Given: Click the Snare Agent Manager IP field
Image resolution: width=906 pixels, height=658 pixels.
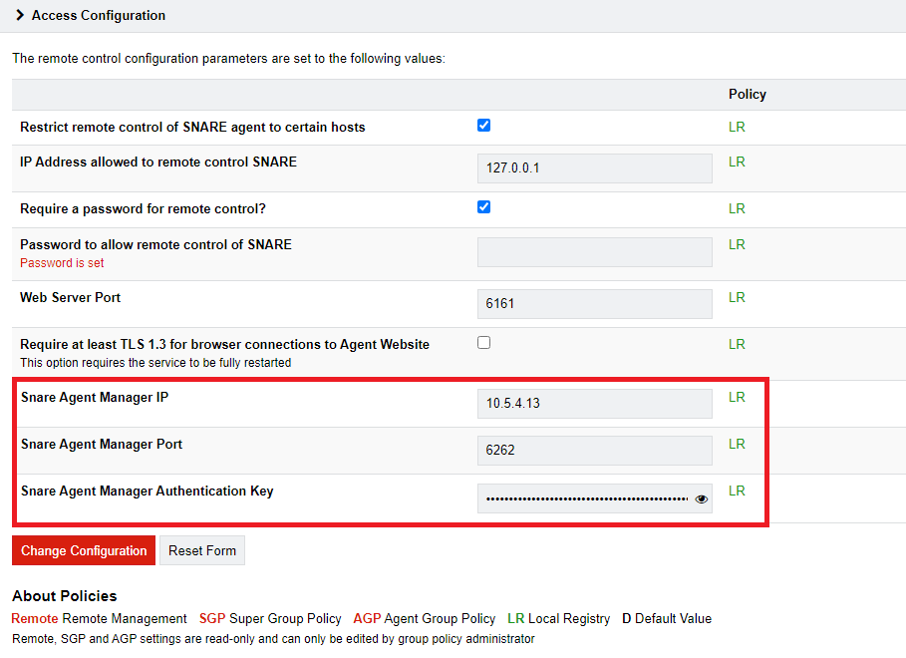Looking at the screenshot, I should point(595,404).
